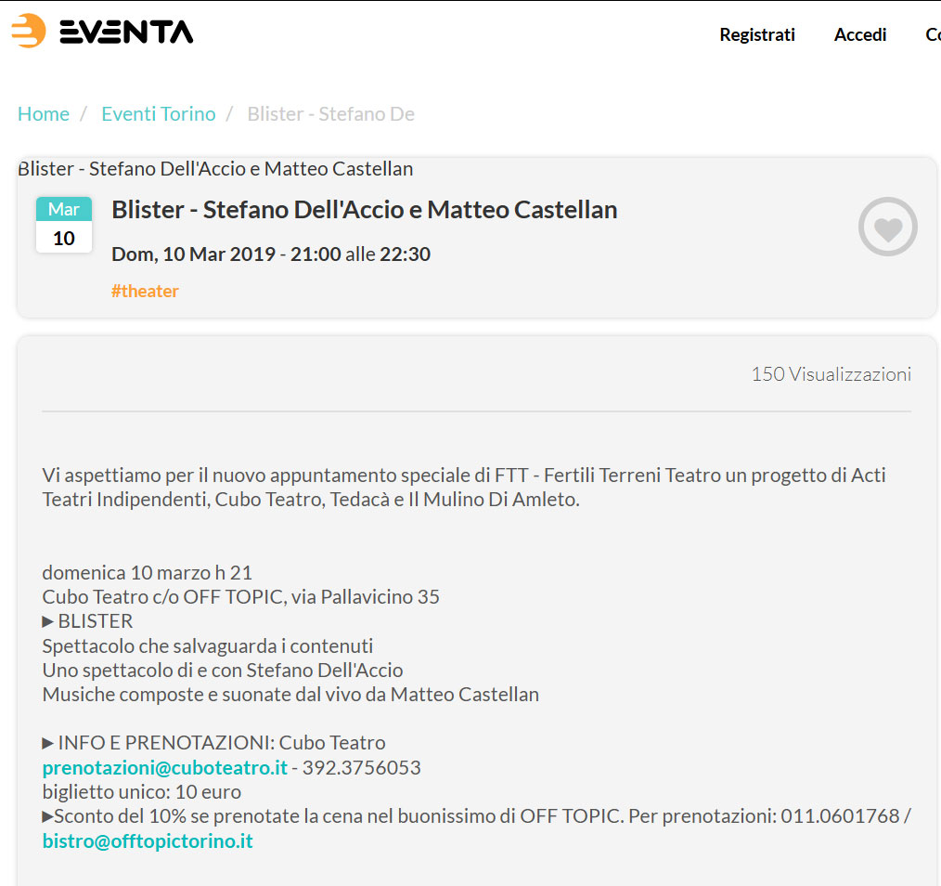Favorite the event with the heart icon
The image size is (941, 886).
coord(887,227)
